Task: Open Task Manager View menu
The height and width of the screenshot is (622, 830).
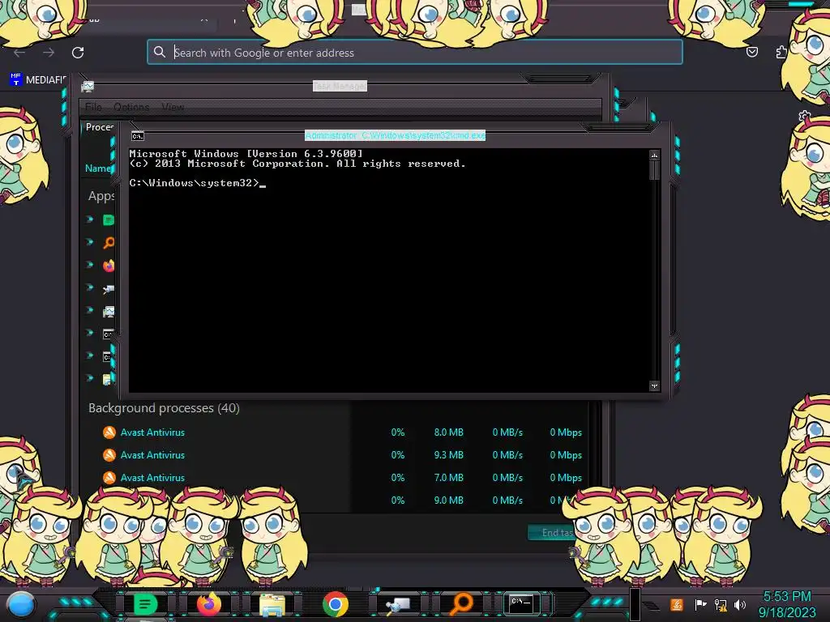Action: 173,107
